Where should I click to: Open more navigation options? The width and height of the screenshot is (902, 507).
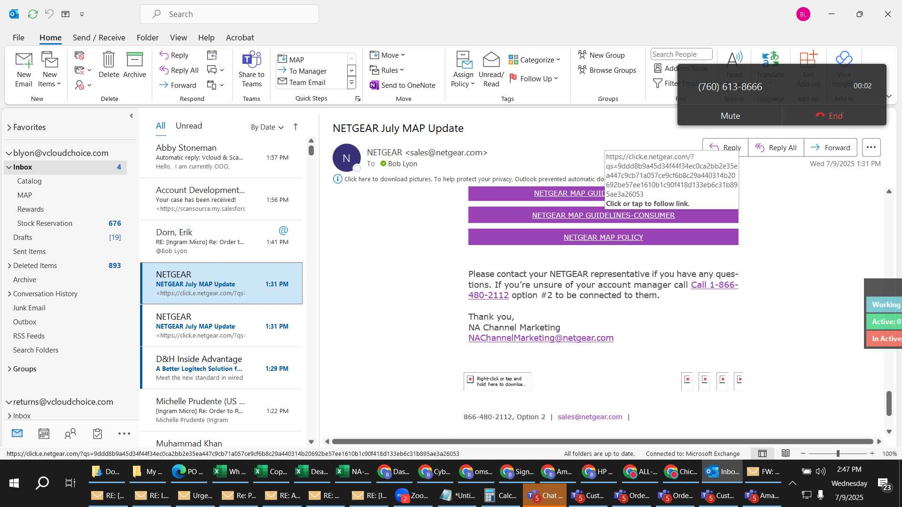124,434
